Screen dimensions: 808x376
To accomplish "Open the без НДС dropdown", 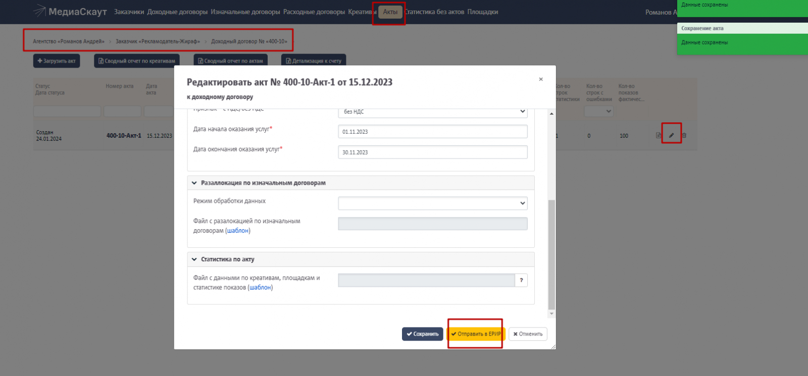I will click(x=433, y=112).
